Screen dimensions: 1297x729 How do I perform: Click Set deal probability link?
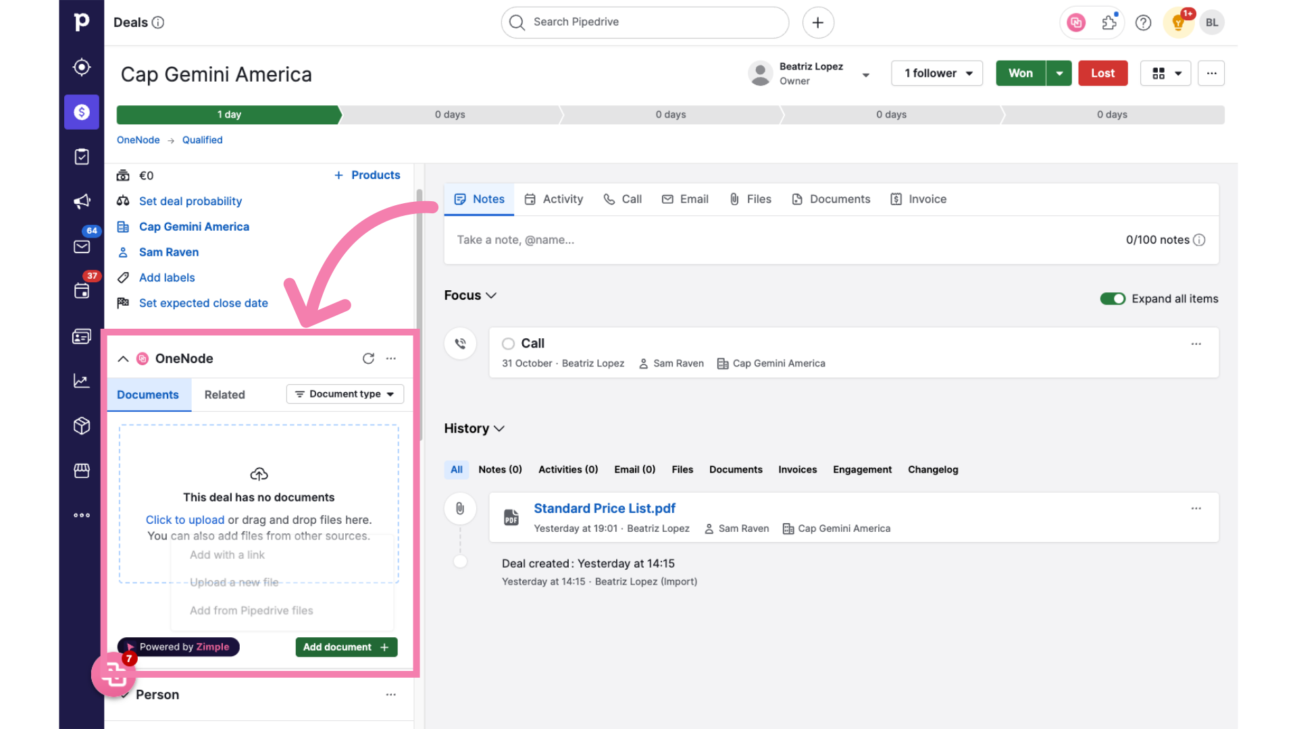(190, 201)
